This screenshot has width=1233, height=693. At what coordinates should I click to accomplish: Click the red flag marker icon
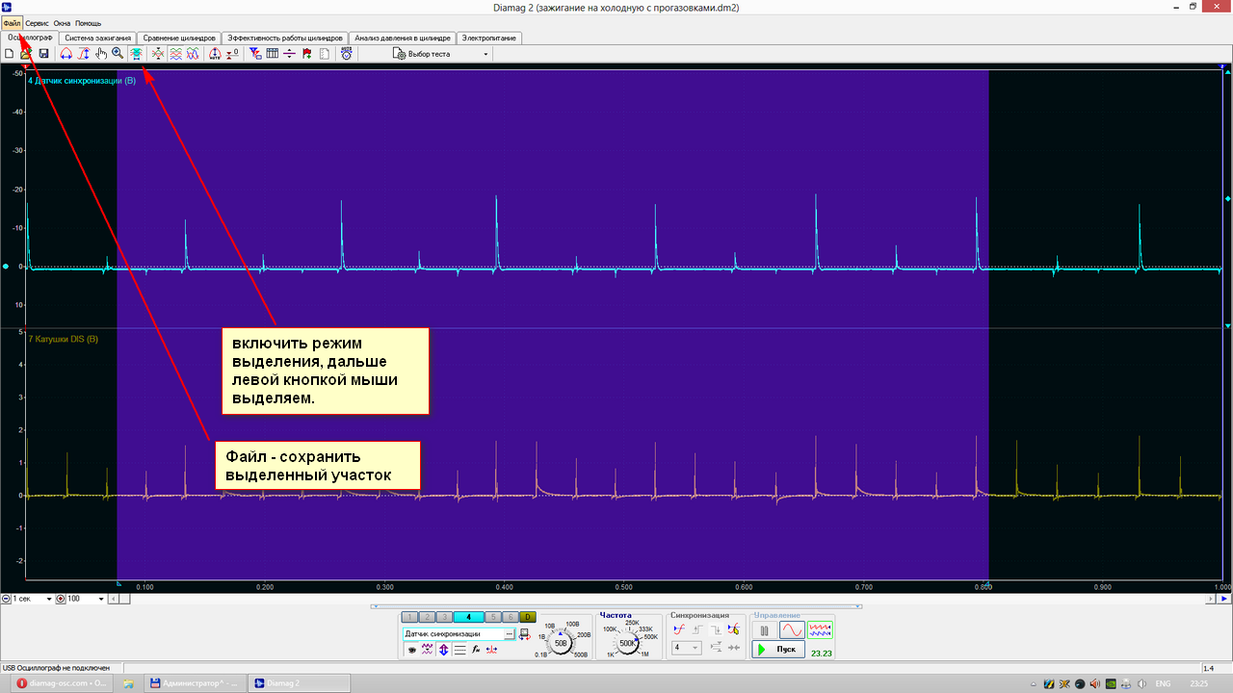point(306,54)
